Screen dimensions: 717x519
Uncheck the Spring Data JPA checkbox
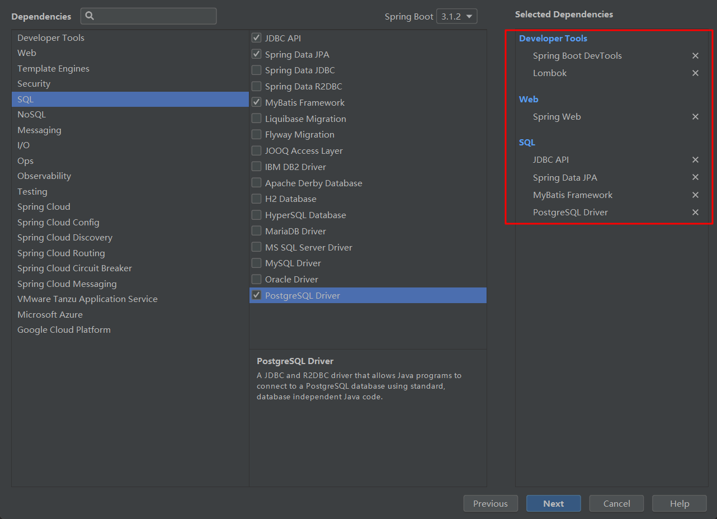(256, 54)
